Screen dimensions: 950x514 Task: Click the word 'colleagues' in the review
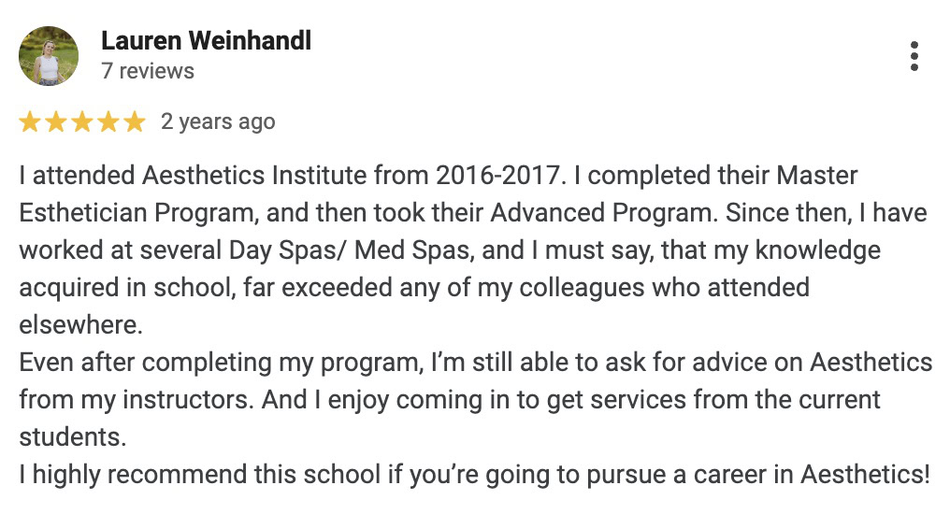(x=582, y=288)
